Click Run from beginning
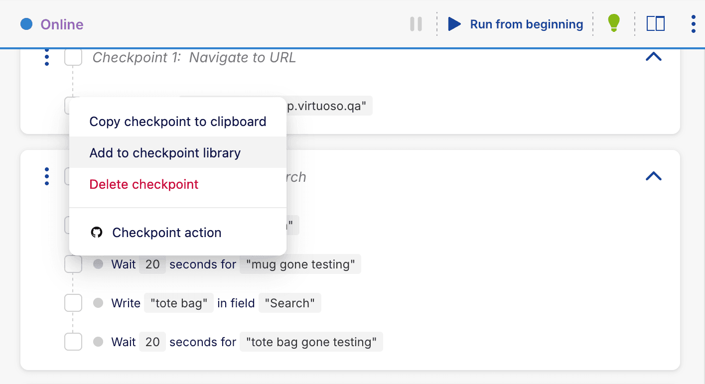Screen dimensions: 705x384 tap(526, 23)
